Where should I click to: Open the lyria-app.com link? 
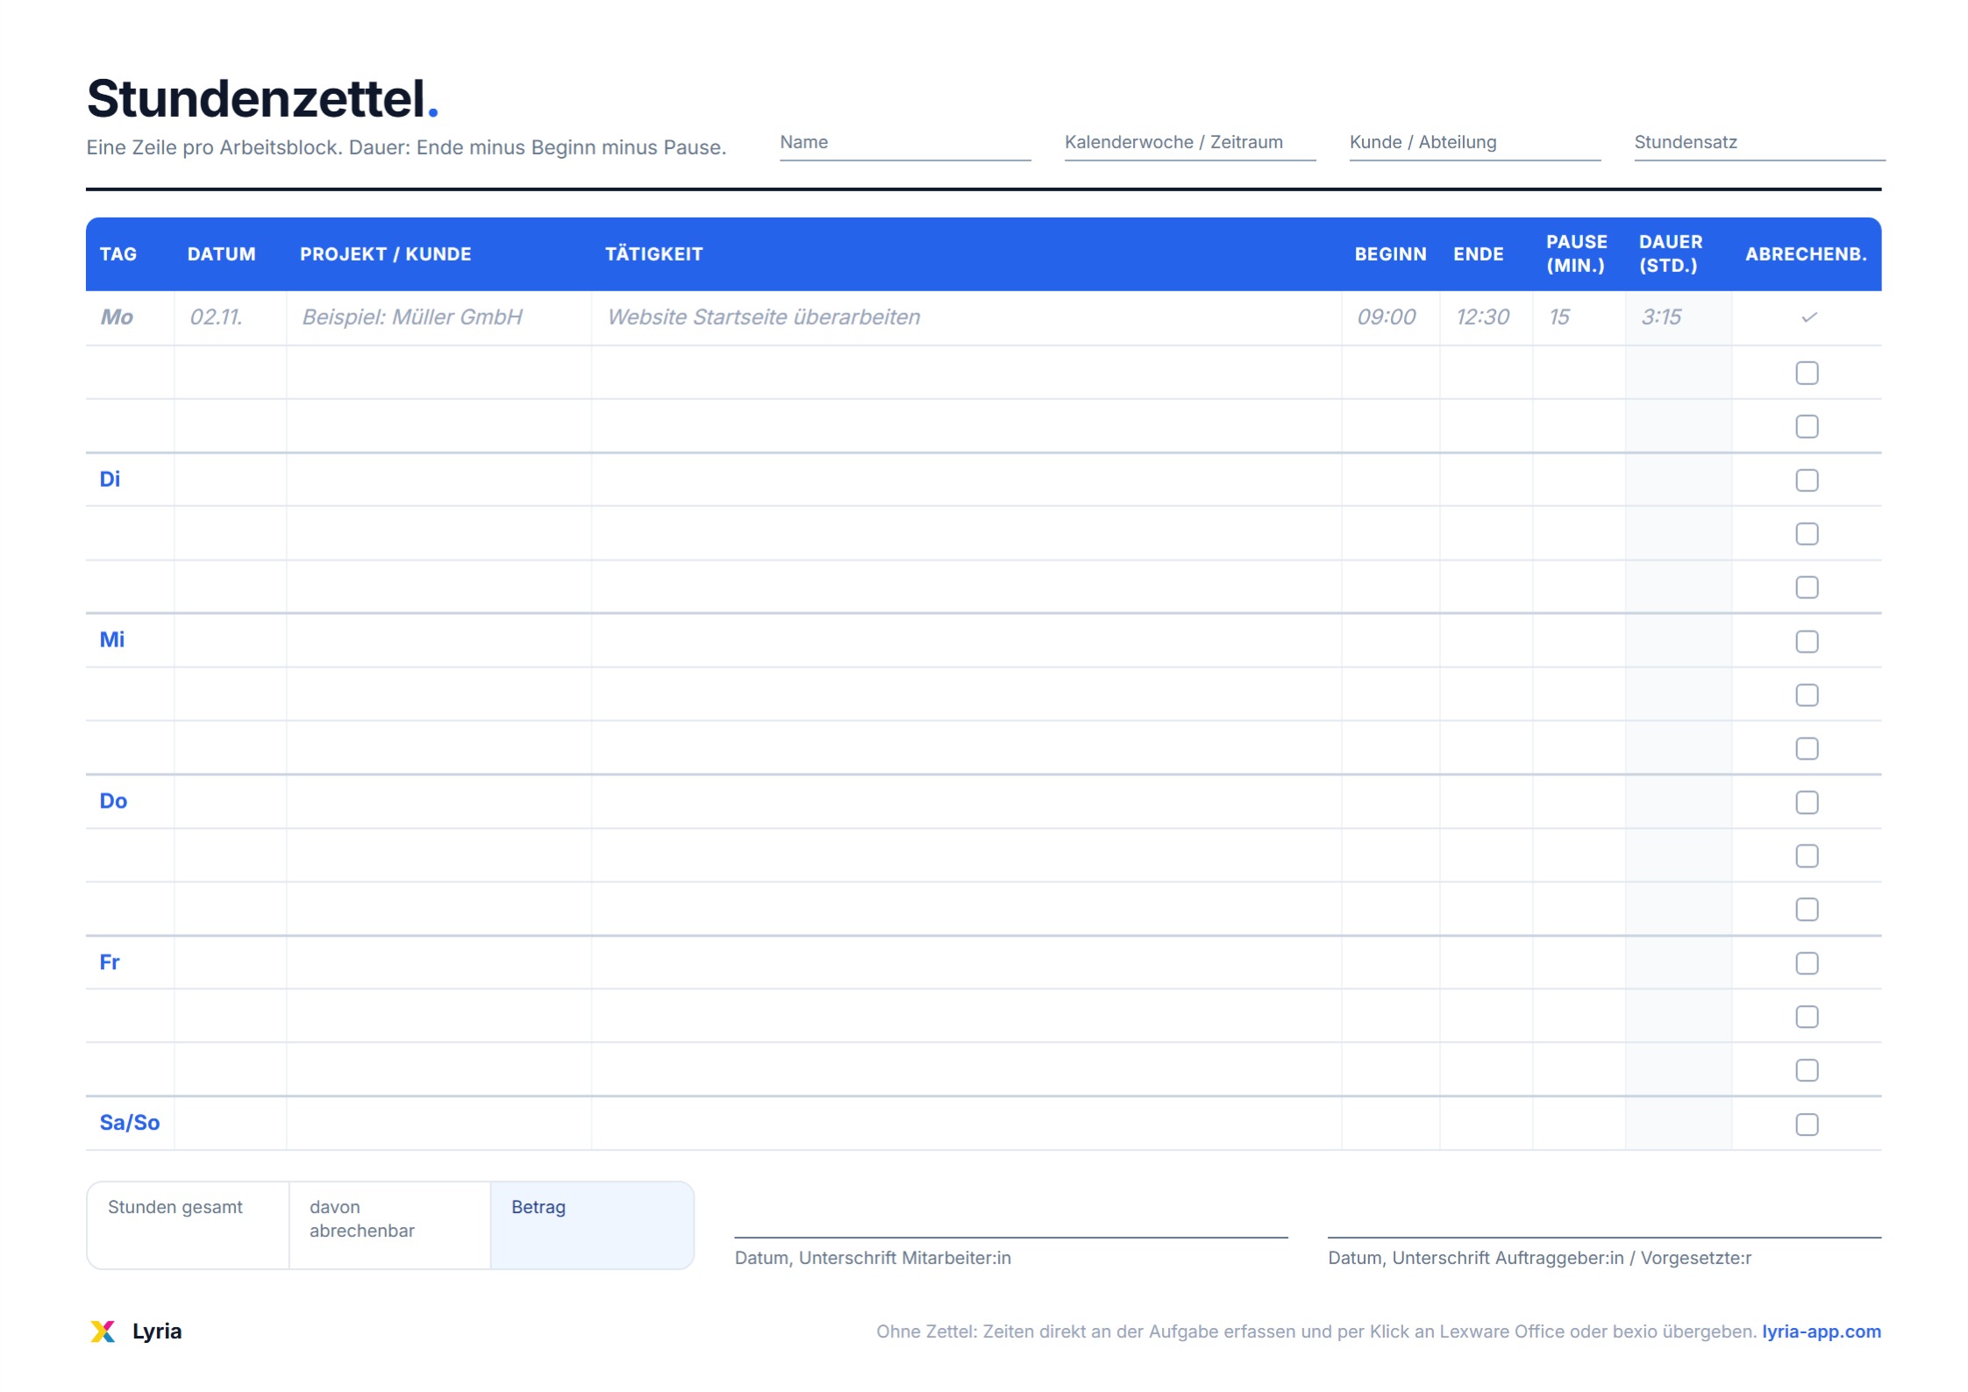click(x=1822, y=1331)
